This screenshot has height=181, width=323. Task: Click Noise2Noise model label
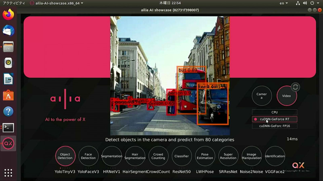(251, 172)
